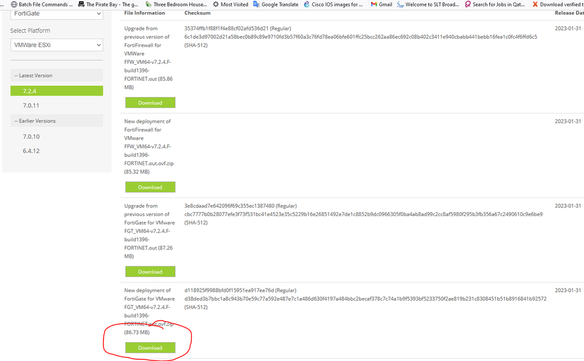Click the Checksum column header
The width and height of the screenshot is (584, 361).
[x=198, y=13]
